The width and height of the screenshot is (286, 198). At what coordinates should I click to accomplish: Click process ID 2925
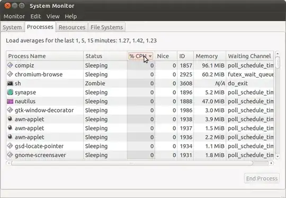pyautogui.click(x=186, y=74)
